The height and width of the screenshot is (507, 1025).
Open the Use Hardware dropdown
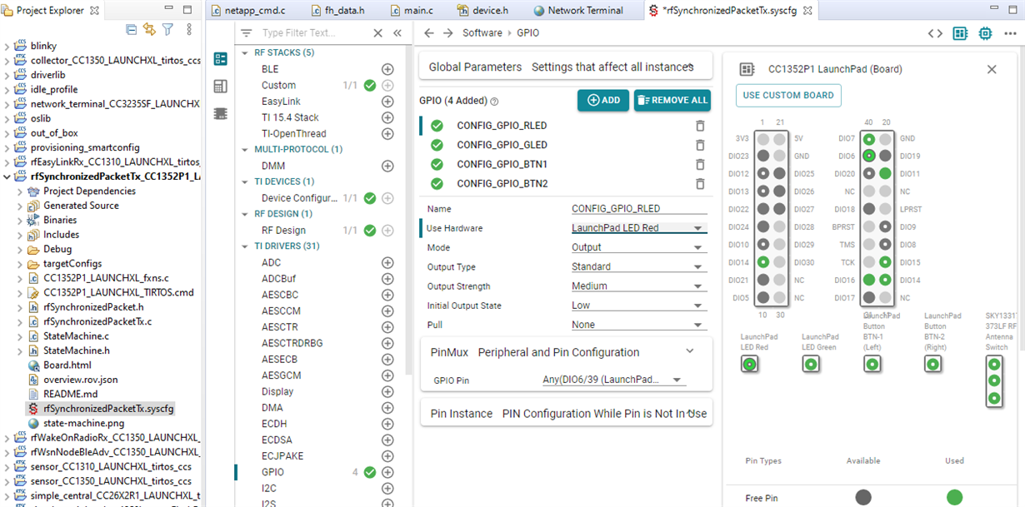(x=639, y=228)
